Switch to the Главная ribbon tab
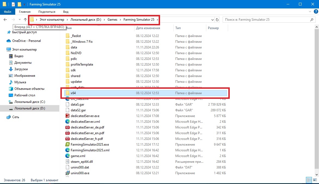This screenshot has height=184, width=319. click(24, 12)
